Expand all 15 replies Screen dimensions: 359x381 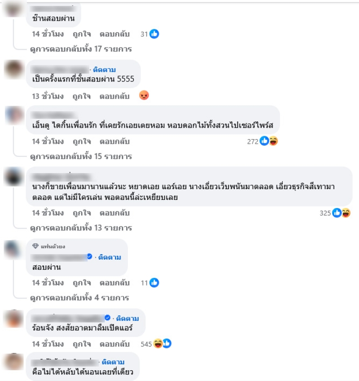(x=81, y=156)
